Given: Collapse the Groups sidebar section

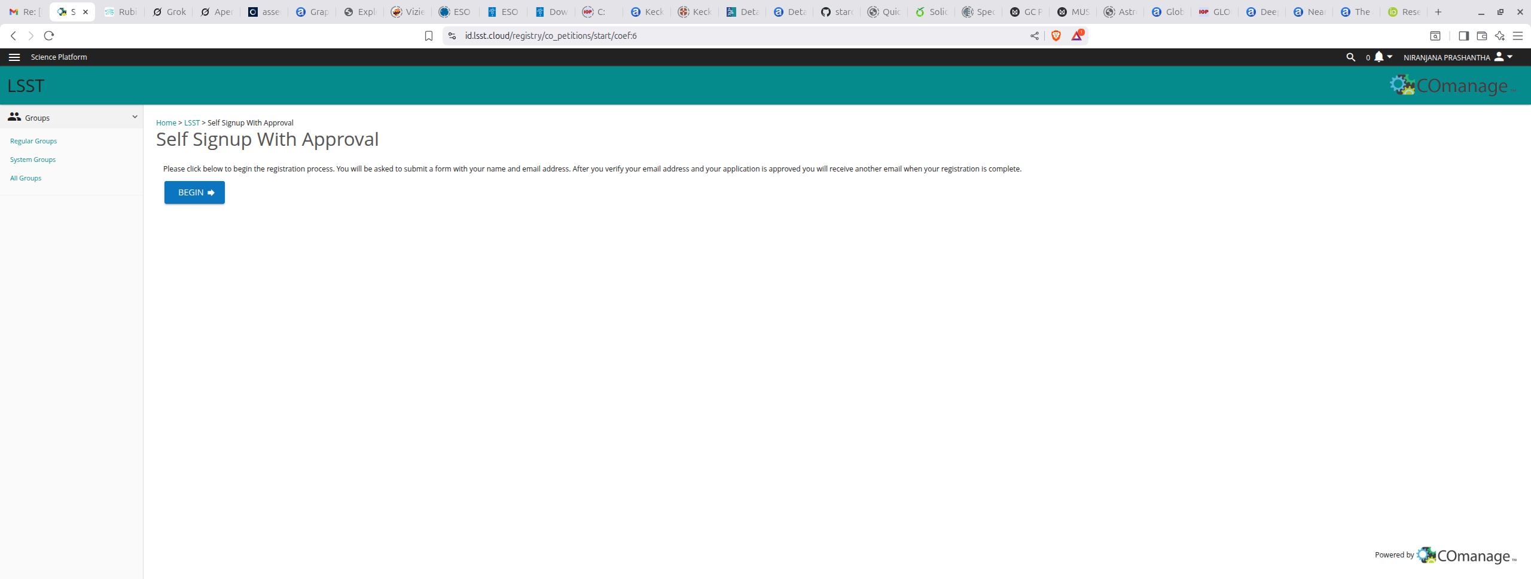Looking at the screenshot, I should (135, 117).
